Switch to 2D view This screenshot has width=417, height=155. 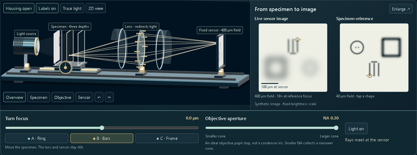[96, 8]
